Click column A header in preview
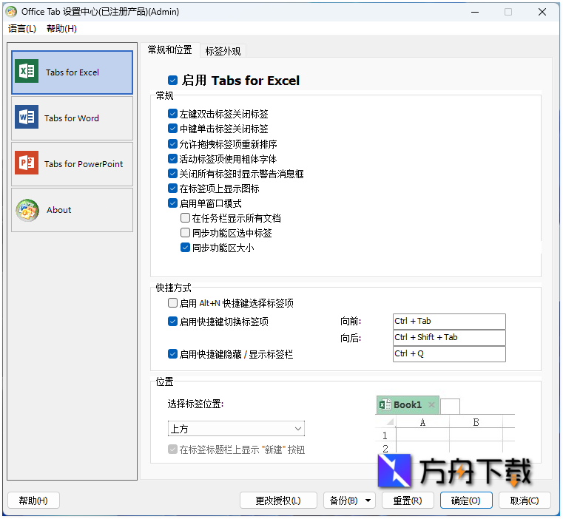This screenshot has height=519, width=563. click(x=422, y=422)
